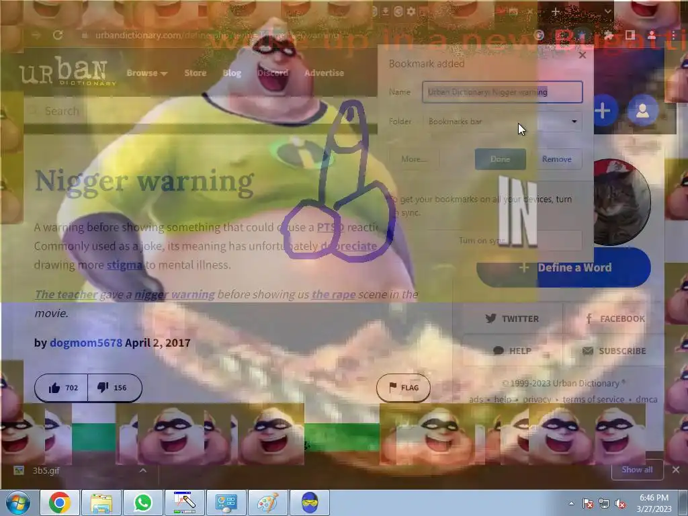Open Windows Explorer from the taskbar
The height and width of the screenshot is (516, 688).
101,503
